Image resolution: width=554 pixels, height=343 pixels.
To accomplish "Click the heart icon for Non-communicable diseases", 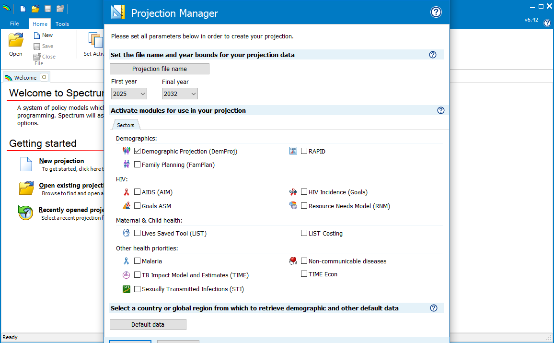I will click(293, 261).
